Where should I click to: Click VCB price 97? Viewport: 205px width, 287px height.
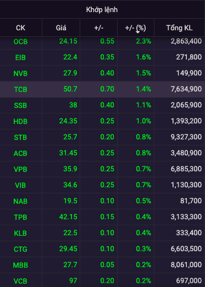[73, 281]
